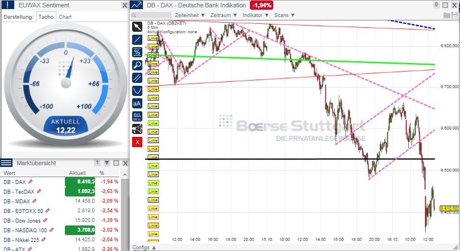Image resolution: width=460 pixels, height=251 pixels.
Task: Click the pencil icon next to DB - Dow Jones
Action: coord(45,220)
